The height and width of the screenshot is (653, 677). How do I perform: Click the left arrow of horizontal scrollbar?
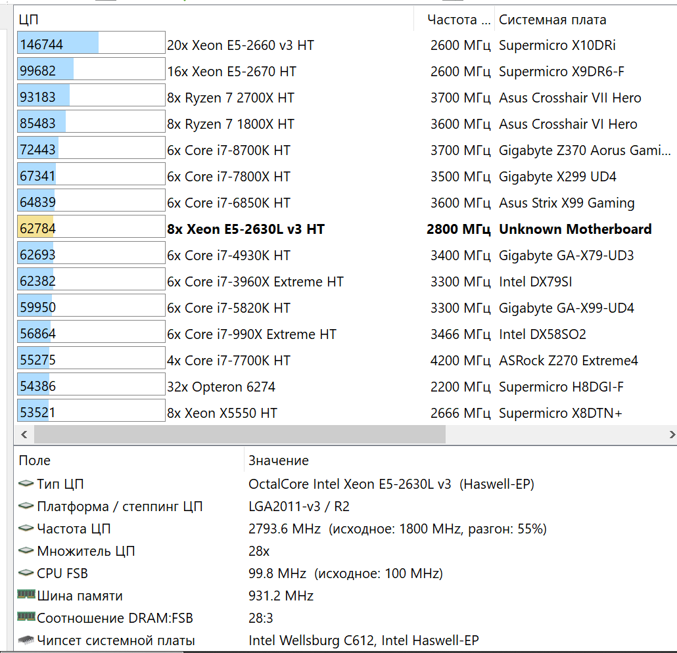[24, 435]
